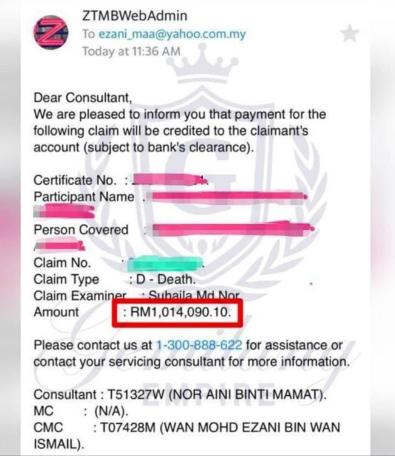Select the ZTMBWebAdmin sender name
Viewport: 395px width, 456px height.
pos(134,16)
